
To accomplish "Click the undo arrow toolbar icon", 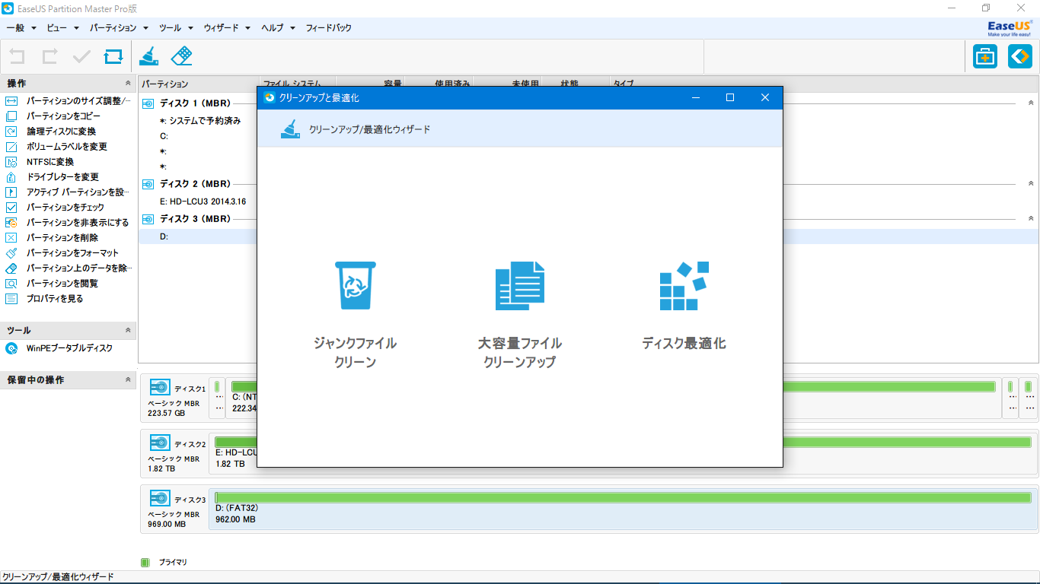I will click(x=18, y=56).
